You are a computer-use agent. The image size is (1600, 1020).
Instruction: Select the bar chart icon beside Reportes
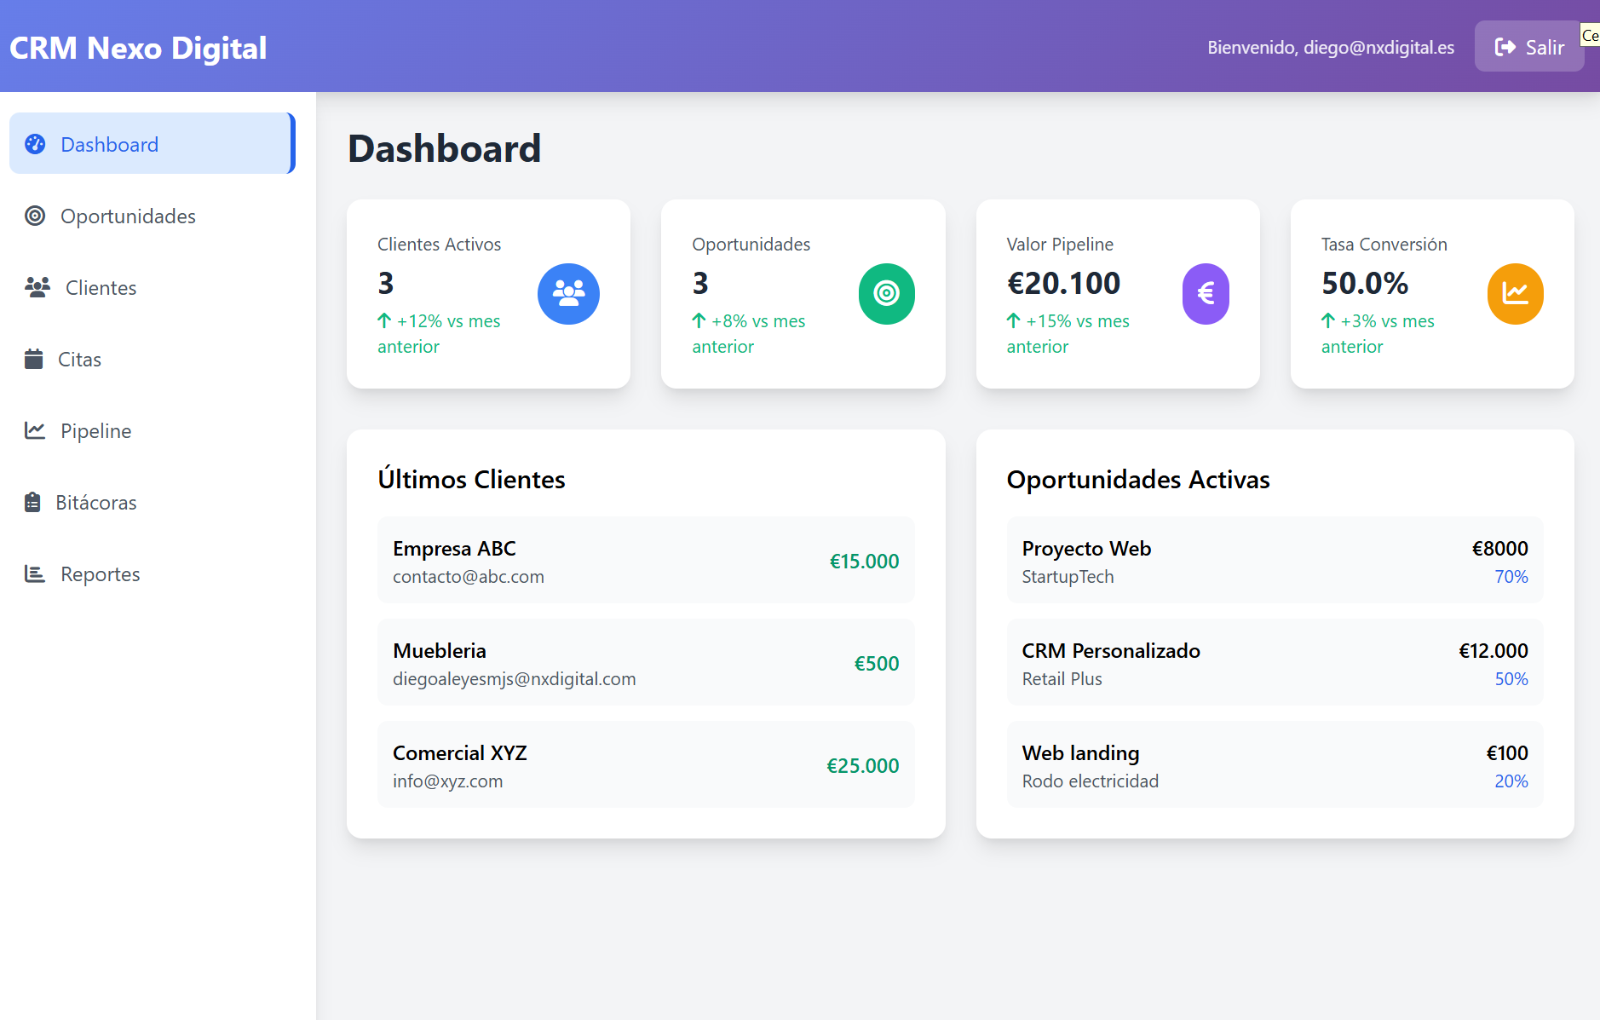click(x=35, y=573)
